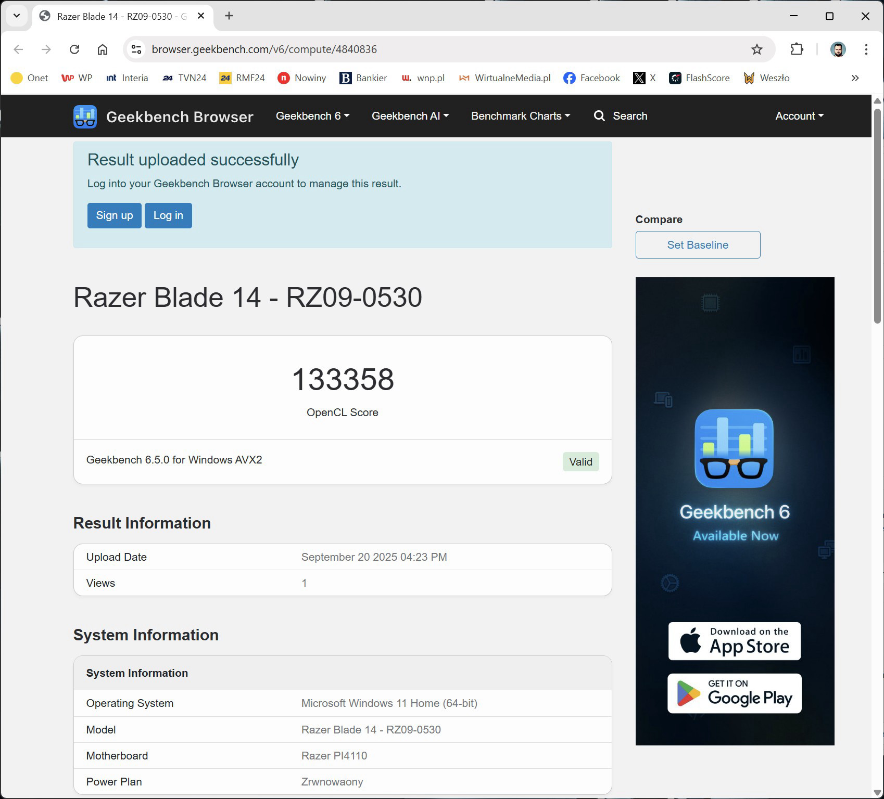The width and height of the screenshot is (884, 799).
Task: Click Geekbench 6.5.0 for Windows AVX2 text
Action: pyautogui.click(x=174, y=460)
